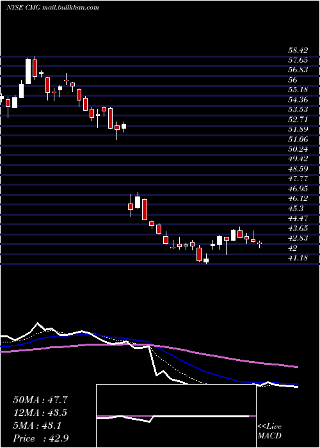Click the 52.71 price axis label
Image resolution: width=320 pixels, height=448 pixels.
[x=298, y=120]
